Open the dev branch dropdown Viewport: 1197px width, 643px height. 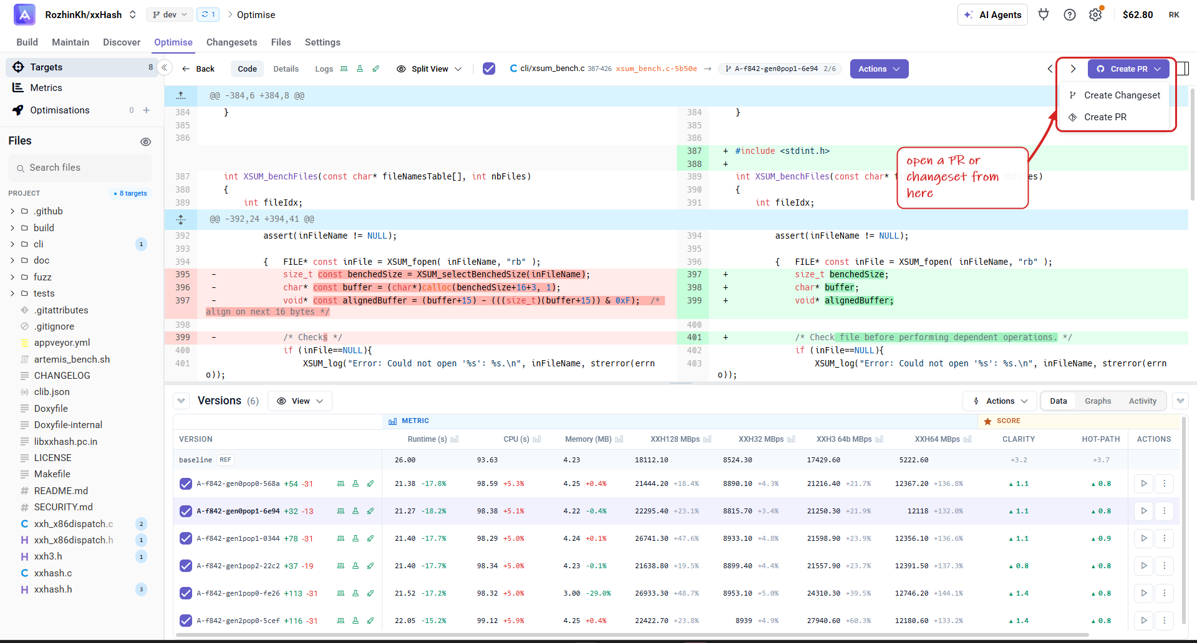coord(169,14)
